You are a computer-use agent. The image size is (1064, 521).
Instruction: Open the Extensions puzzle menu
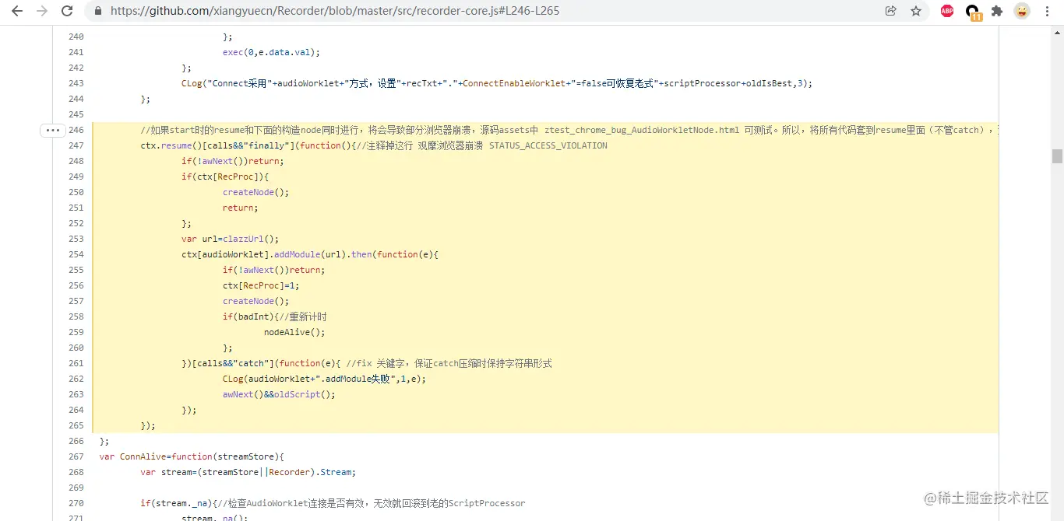[997, 11]
